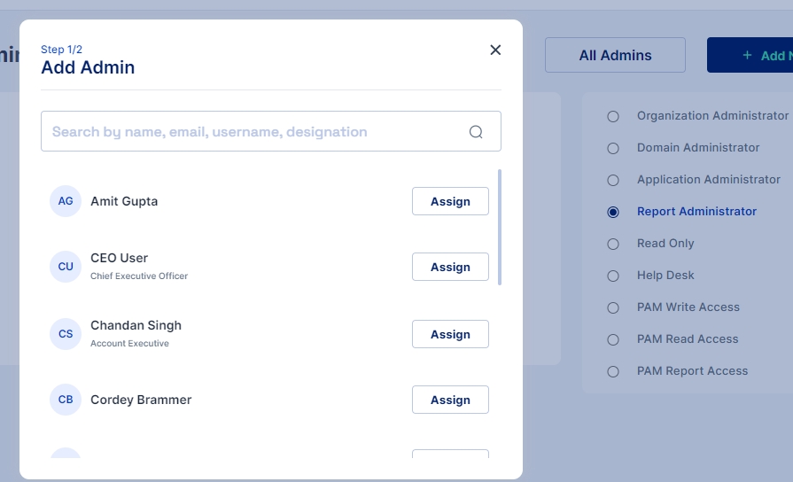Click Chandan Singh's CS avatar
Image resolution: width=793 pixels, height=482 pixels.
pyautogui.click(x=66, y=334)
